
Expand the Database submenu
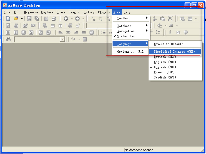click(131, 26)
